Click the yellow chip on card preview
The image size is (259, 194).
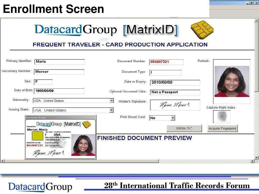click(x=37, y=136)
